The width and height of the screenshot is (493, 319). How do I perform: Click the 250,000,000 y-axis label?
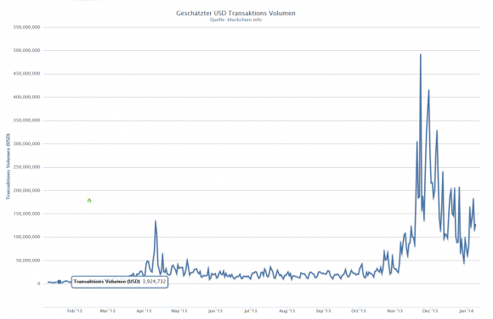coord(26,167)
